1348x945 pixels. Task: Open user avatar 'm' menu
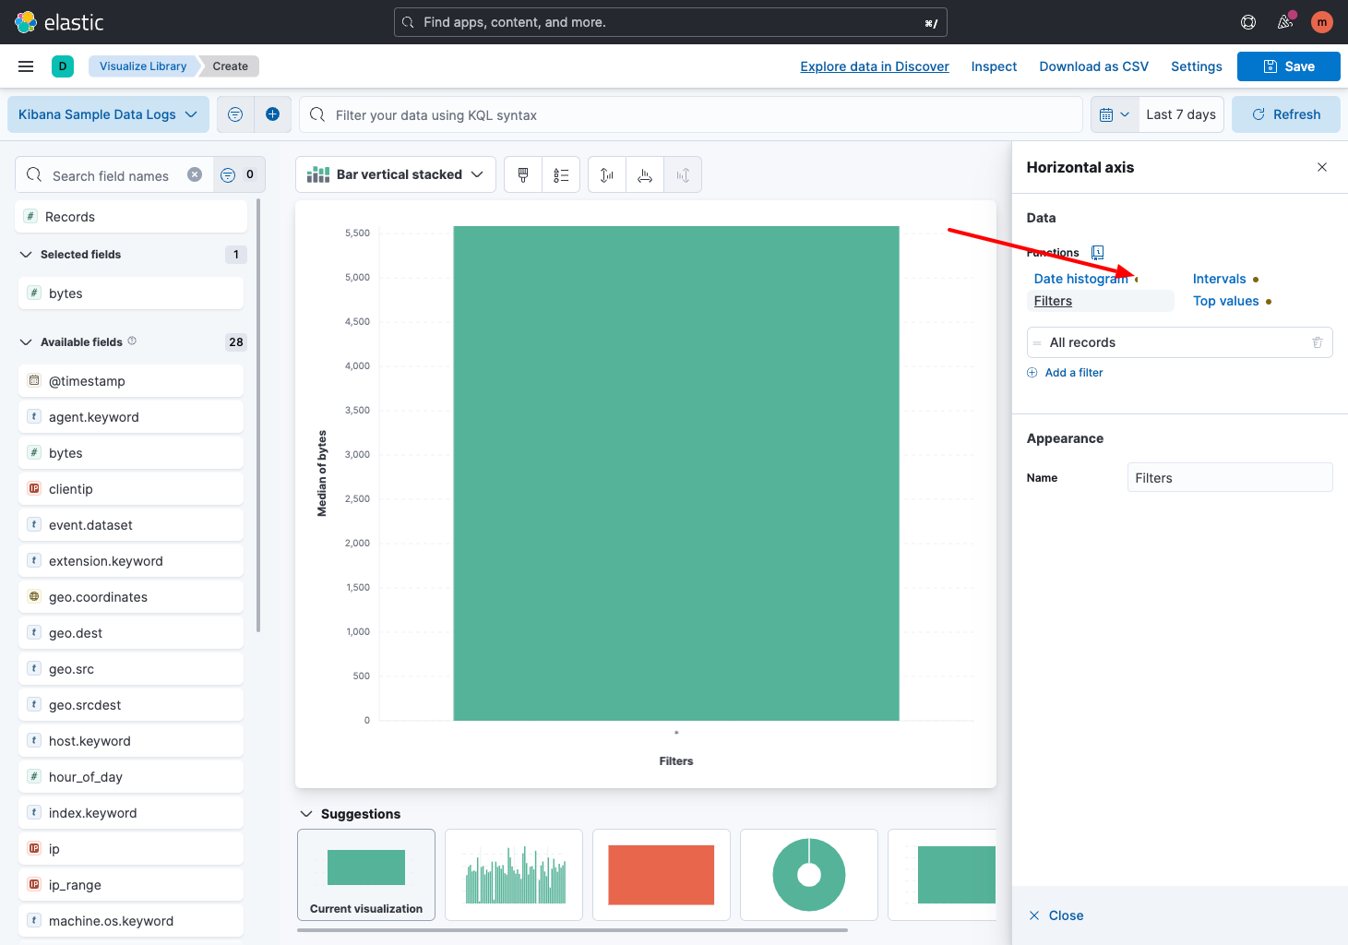click(1322, 22)
